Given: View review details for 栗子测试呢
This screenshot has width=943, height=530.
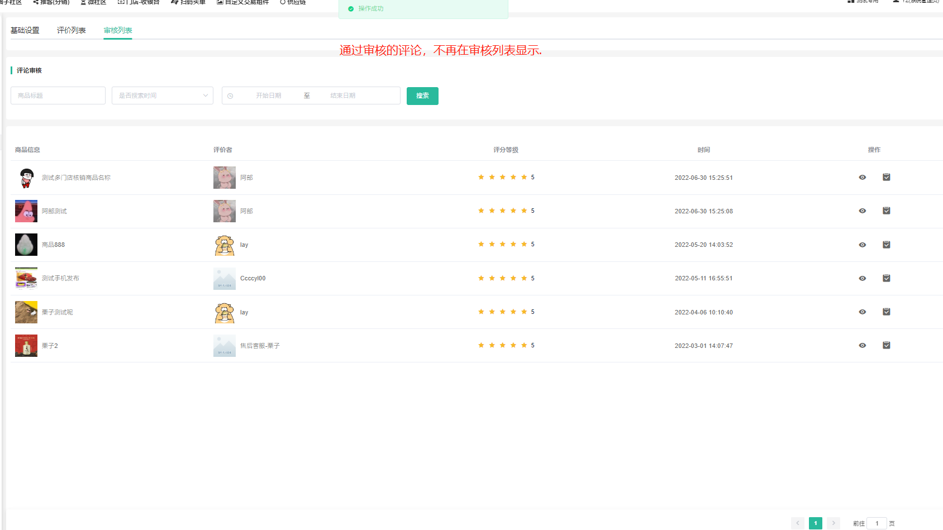Looking at the screenshot, I should (862, 312).
